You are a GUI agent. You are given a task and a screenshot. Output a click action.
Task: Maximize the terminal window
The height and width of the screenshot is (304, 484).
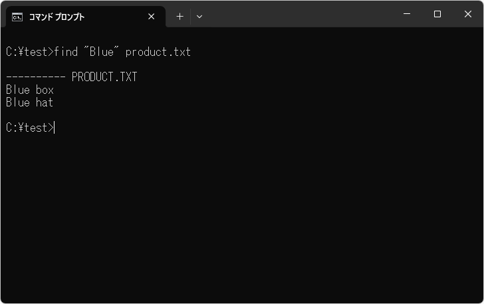click(437, 14)
